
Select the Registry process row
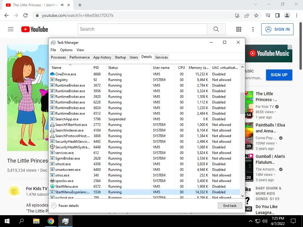coord(144,80)
